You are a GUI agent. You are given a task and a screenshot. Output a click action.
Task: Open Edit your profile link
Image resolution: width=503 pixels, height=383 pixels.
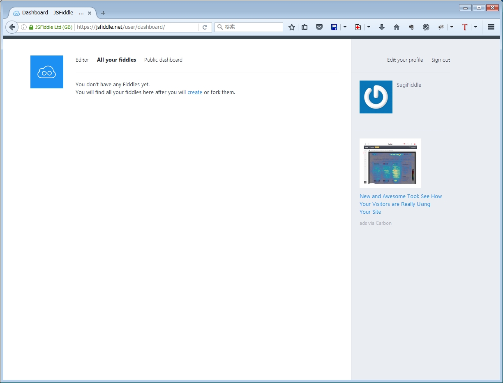click(405, 60)
